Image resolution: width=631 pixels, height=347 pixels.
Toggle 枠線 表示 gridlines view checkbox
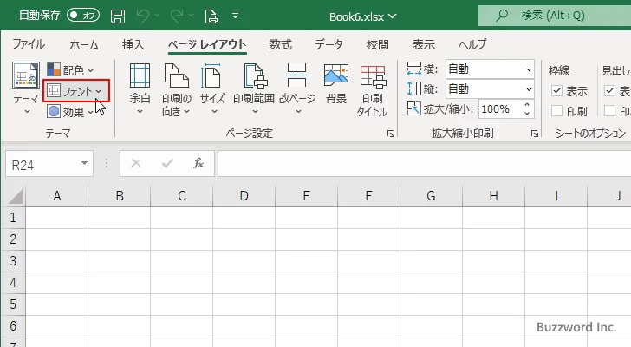[557, 91]
